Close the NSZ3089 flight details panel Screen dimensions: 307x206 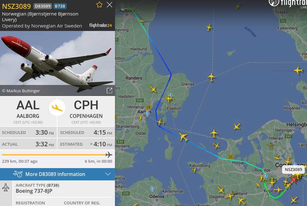(110, 5)
